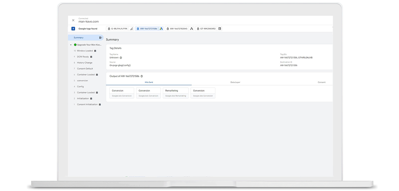Select event 2 Initialization
399x191 pixels.
(x=83, y=98)
